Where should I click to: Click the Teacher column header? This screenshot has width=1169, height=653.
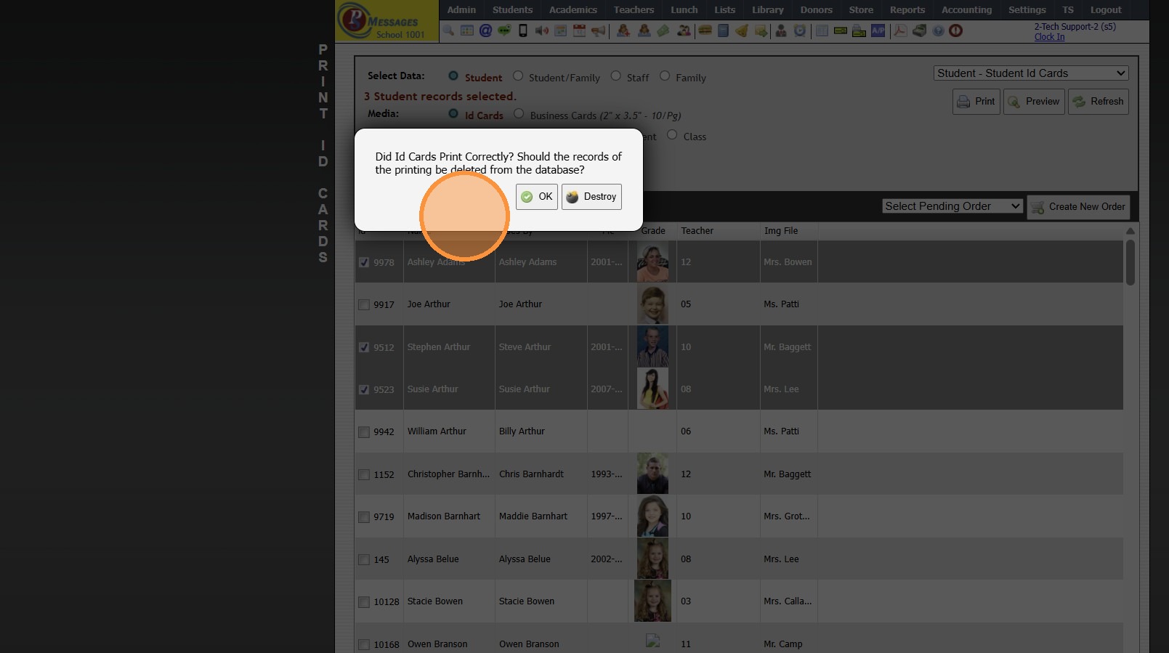coord(697,231)
